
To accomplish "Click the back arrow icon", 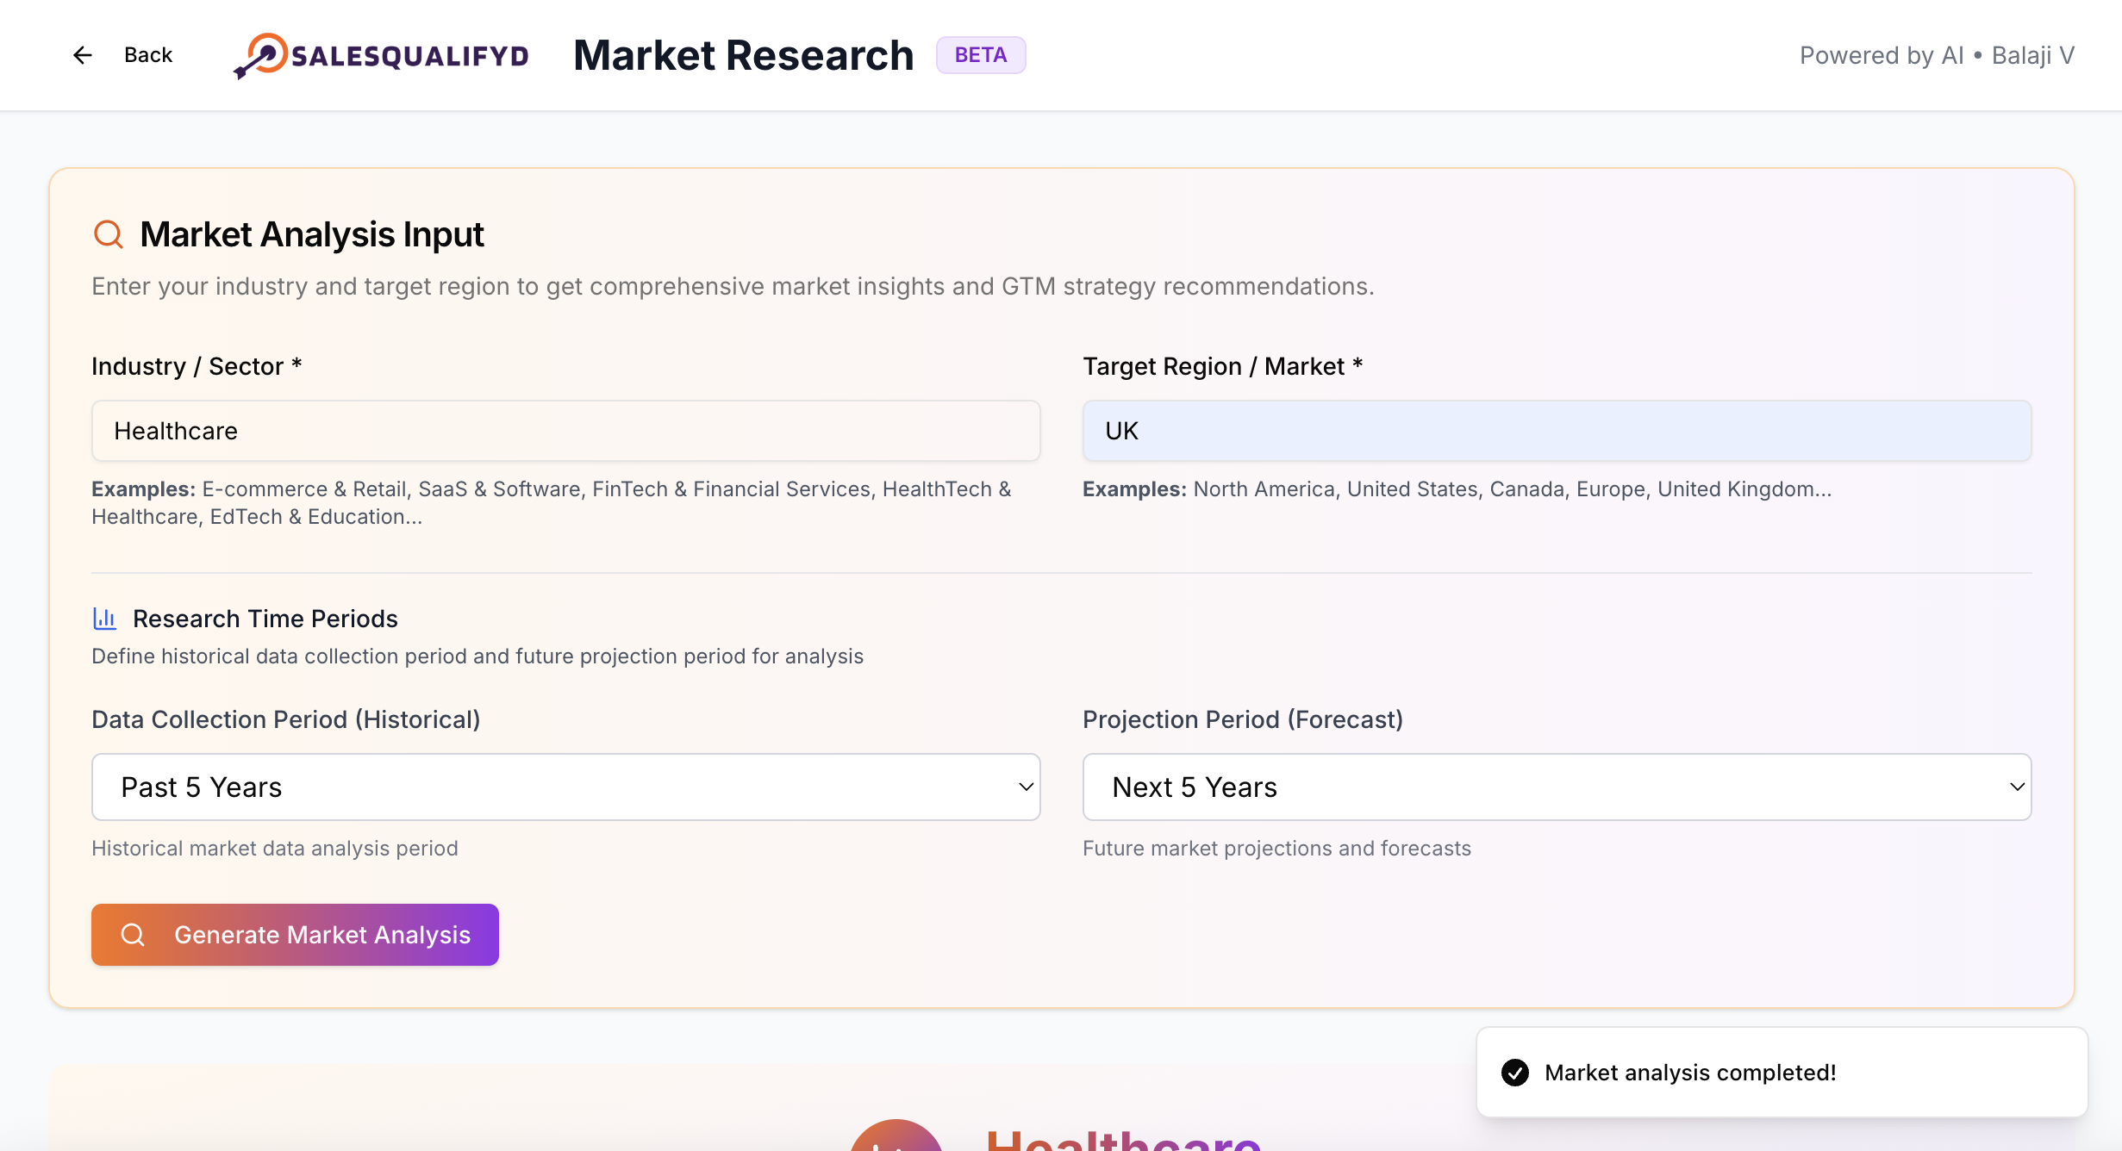I will [x=82, y=55].
